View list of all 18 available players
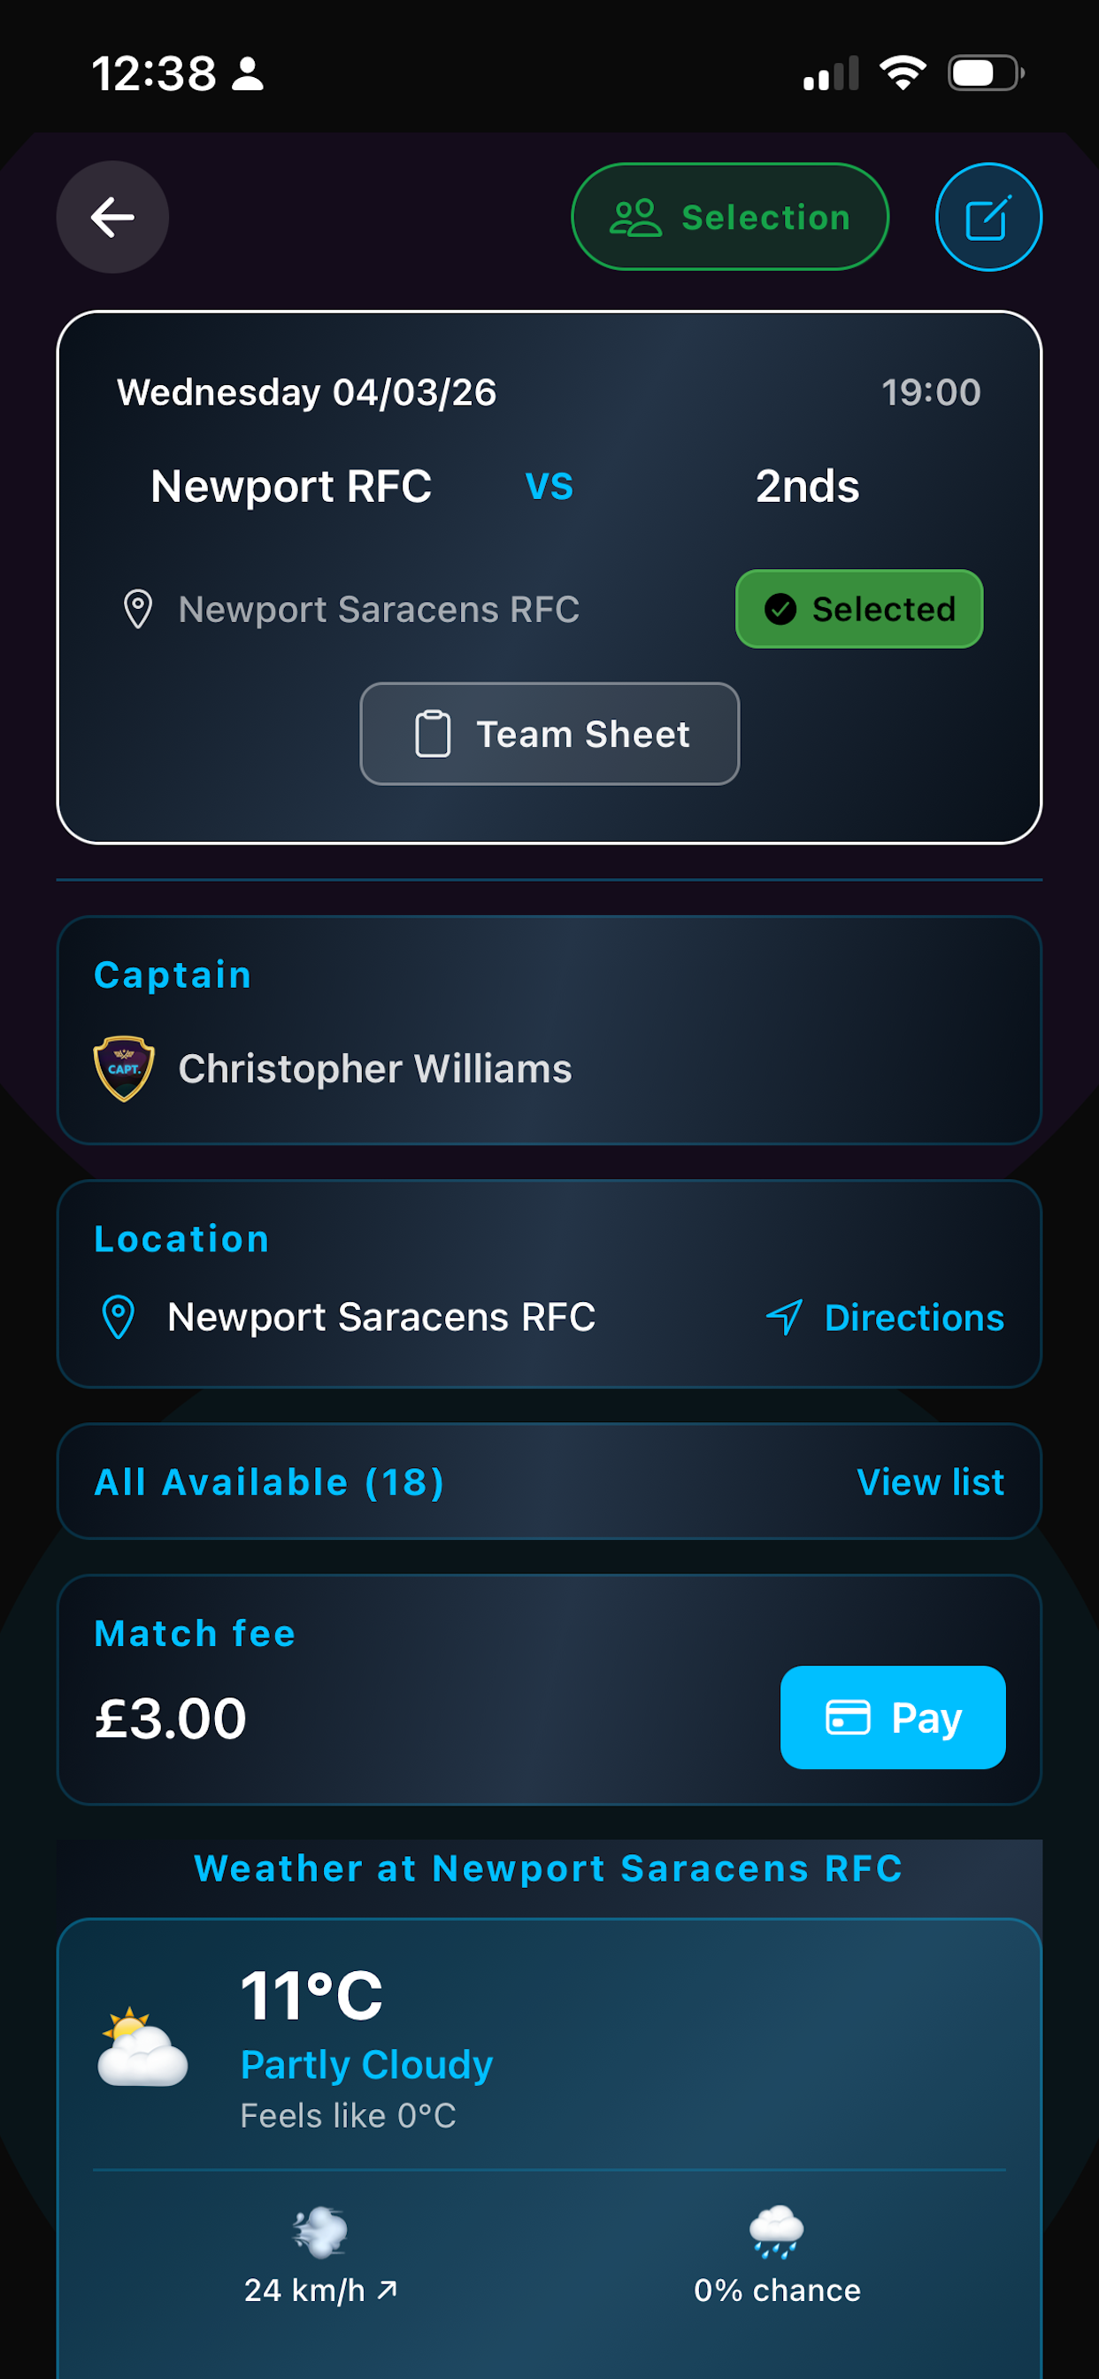The image size is (1099, 2379). coord(930,1482)
